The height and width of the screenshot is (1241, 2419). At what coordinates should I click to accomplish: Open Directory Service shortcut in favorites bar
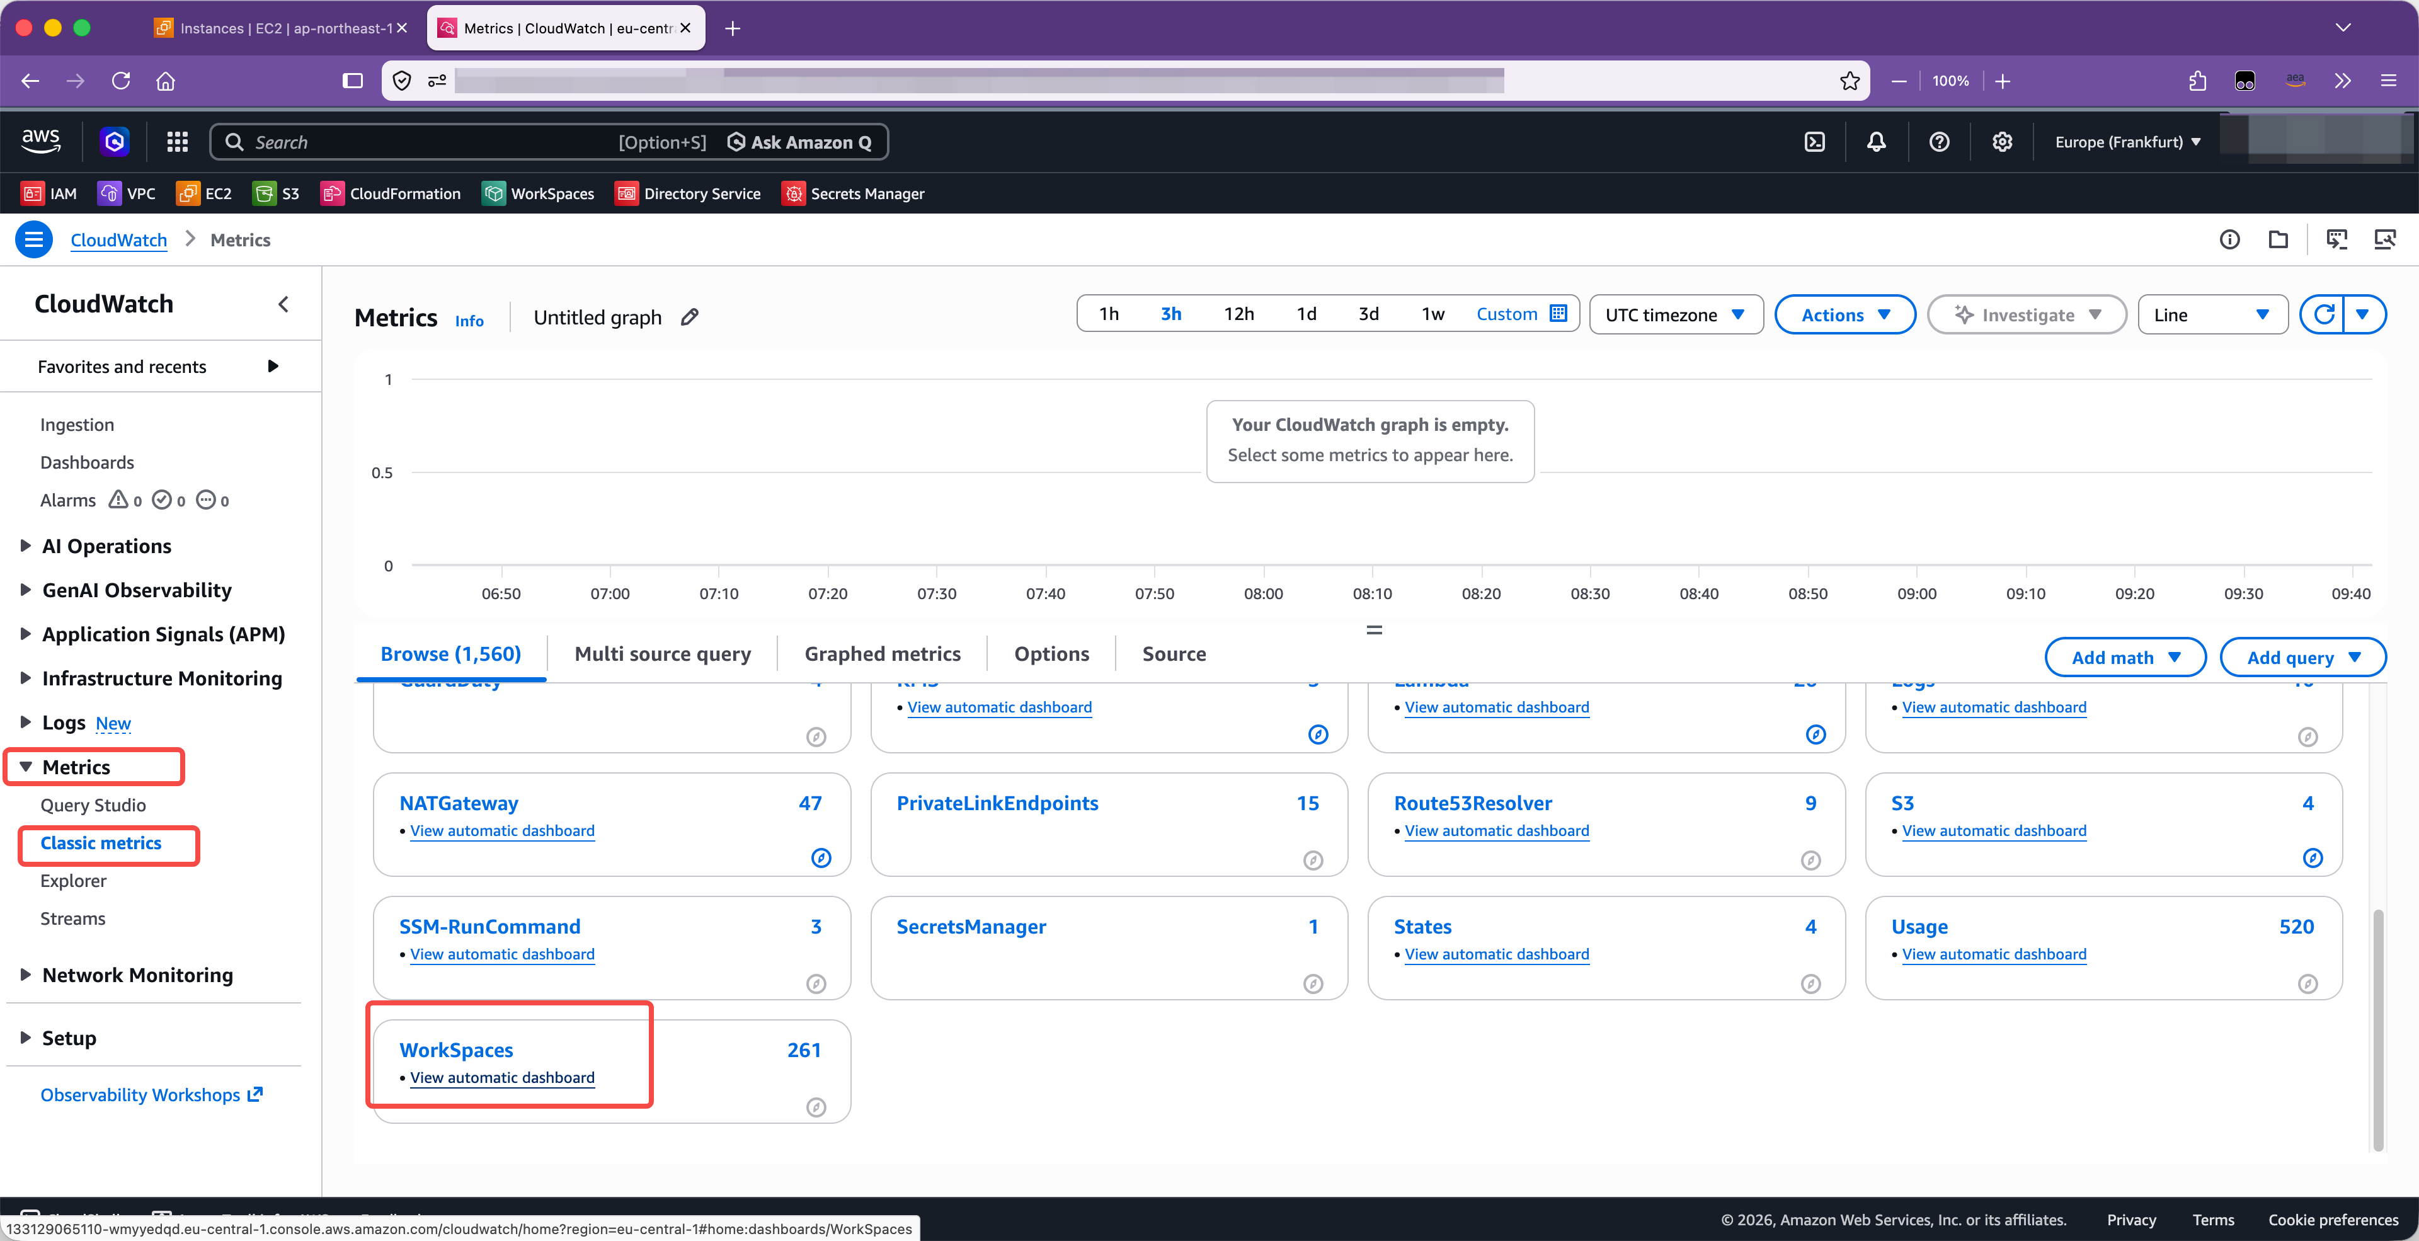point(687,193)
